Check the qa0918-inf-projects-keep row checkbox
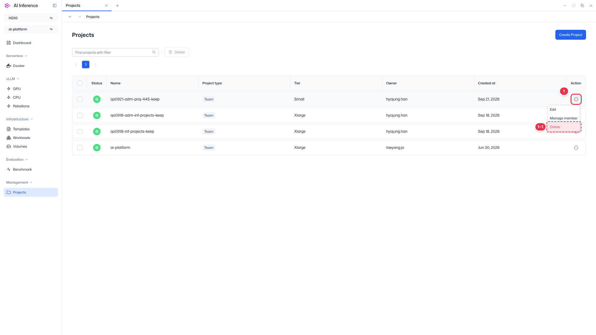Viewport: 596px width, 335px height. point(80,132)
